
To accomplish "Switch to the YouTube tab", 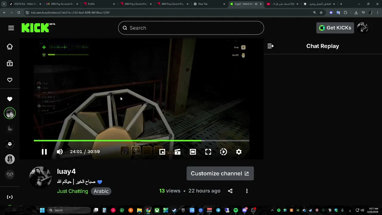I will [x=282, y=4].
